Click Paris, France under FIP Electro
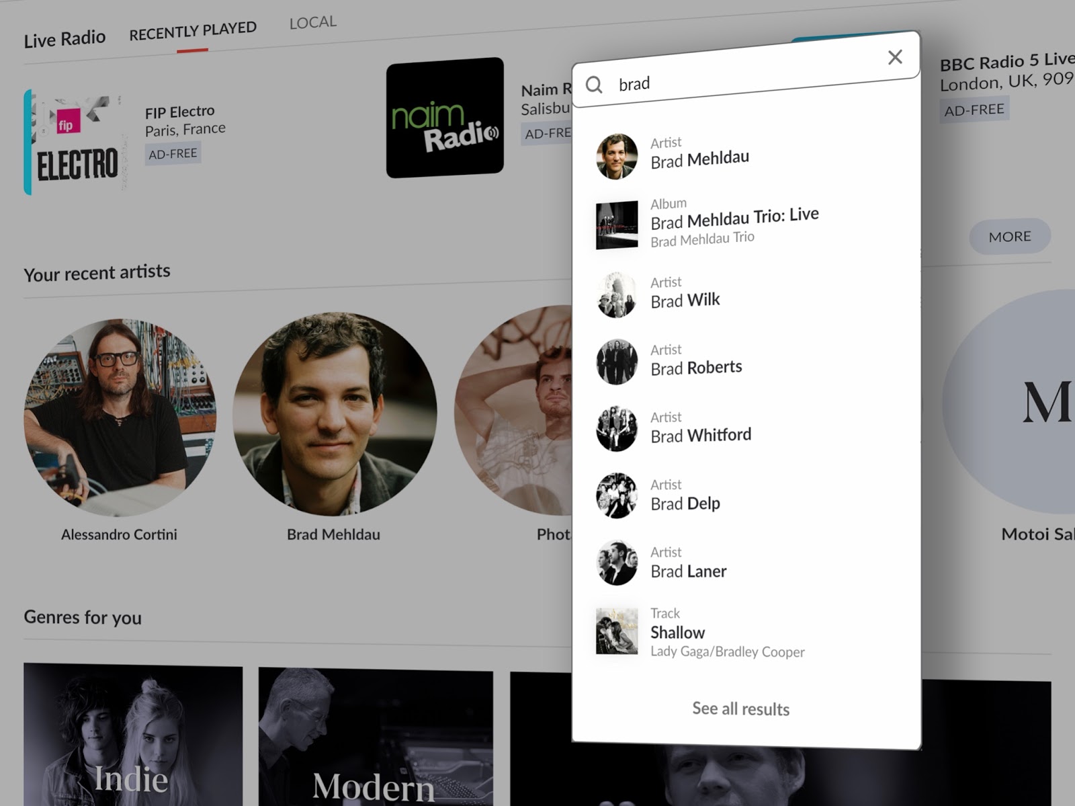This screenshot has width=1075, height=806. click(185, 129)
